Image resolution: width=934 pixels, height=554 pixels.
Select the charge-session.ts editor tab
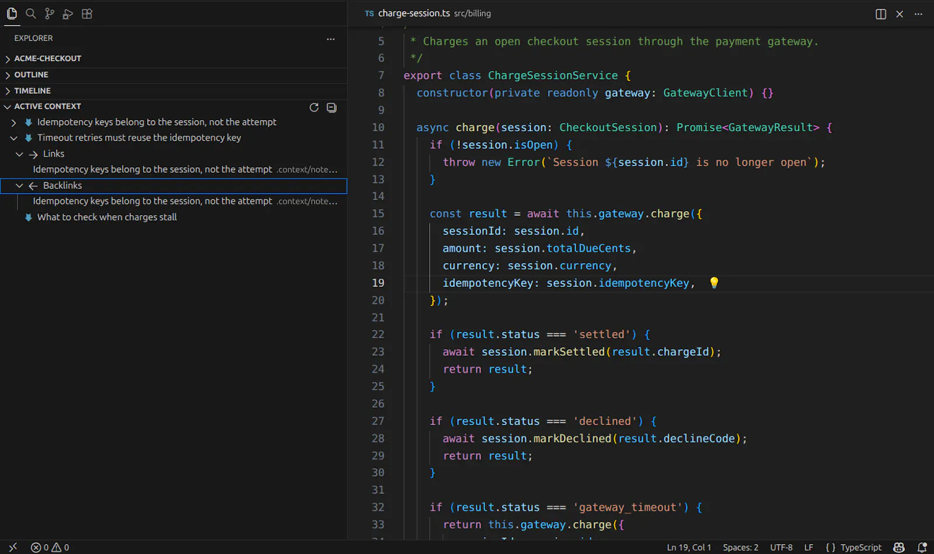coord(427,13)
